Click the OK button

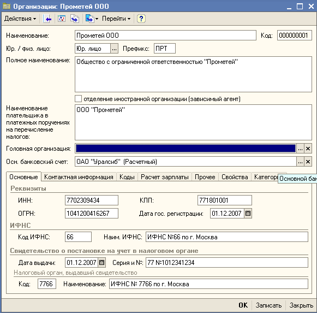pos(243,305)
